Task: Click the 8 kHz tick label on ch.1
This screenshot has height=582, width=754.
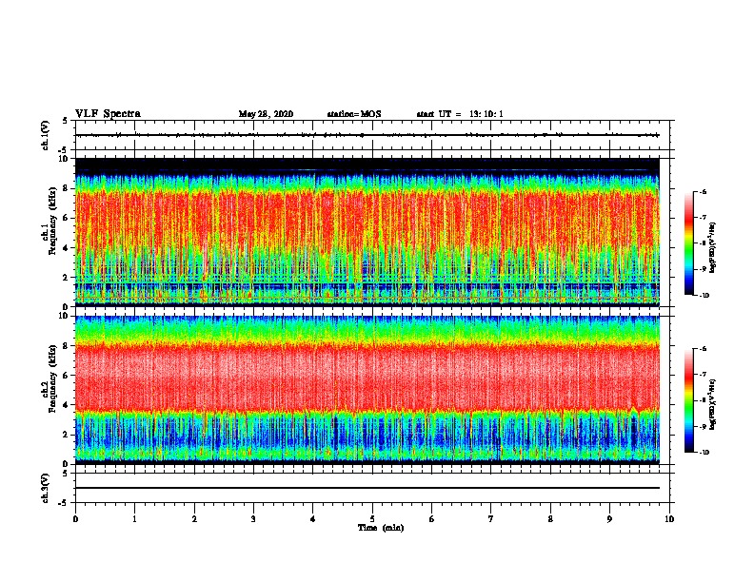Action: click(x=66, y=188)
